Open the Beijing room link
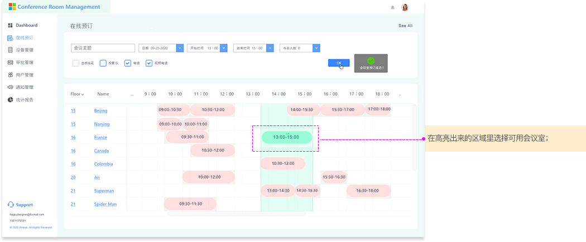Image resolution: width=586 pixels, height=242 pixels. (x=100, y=110)
